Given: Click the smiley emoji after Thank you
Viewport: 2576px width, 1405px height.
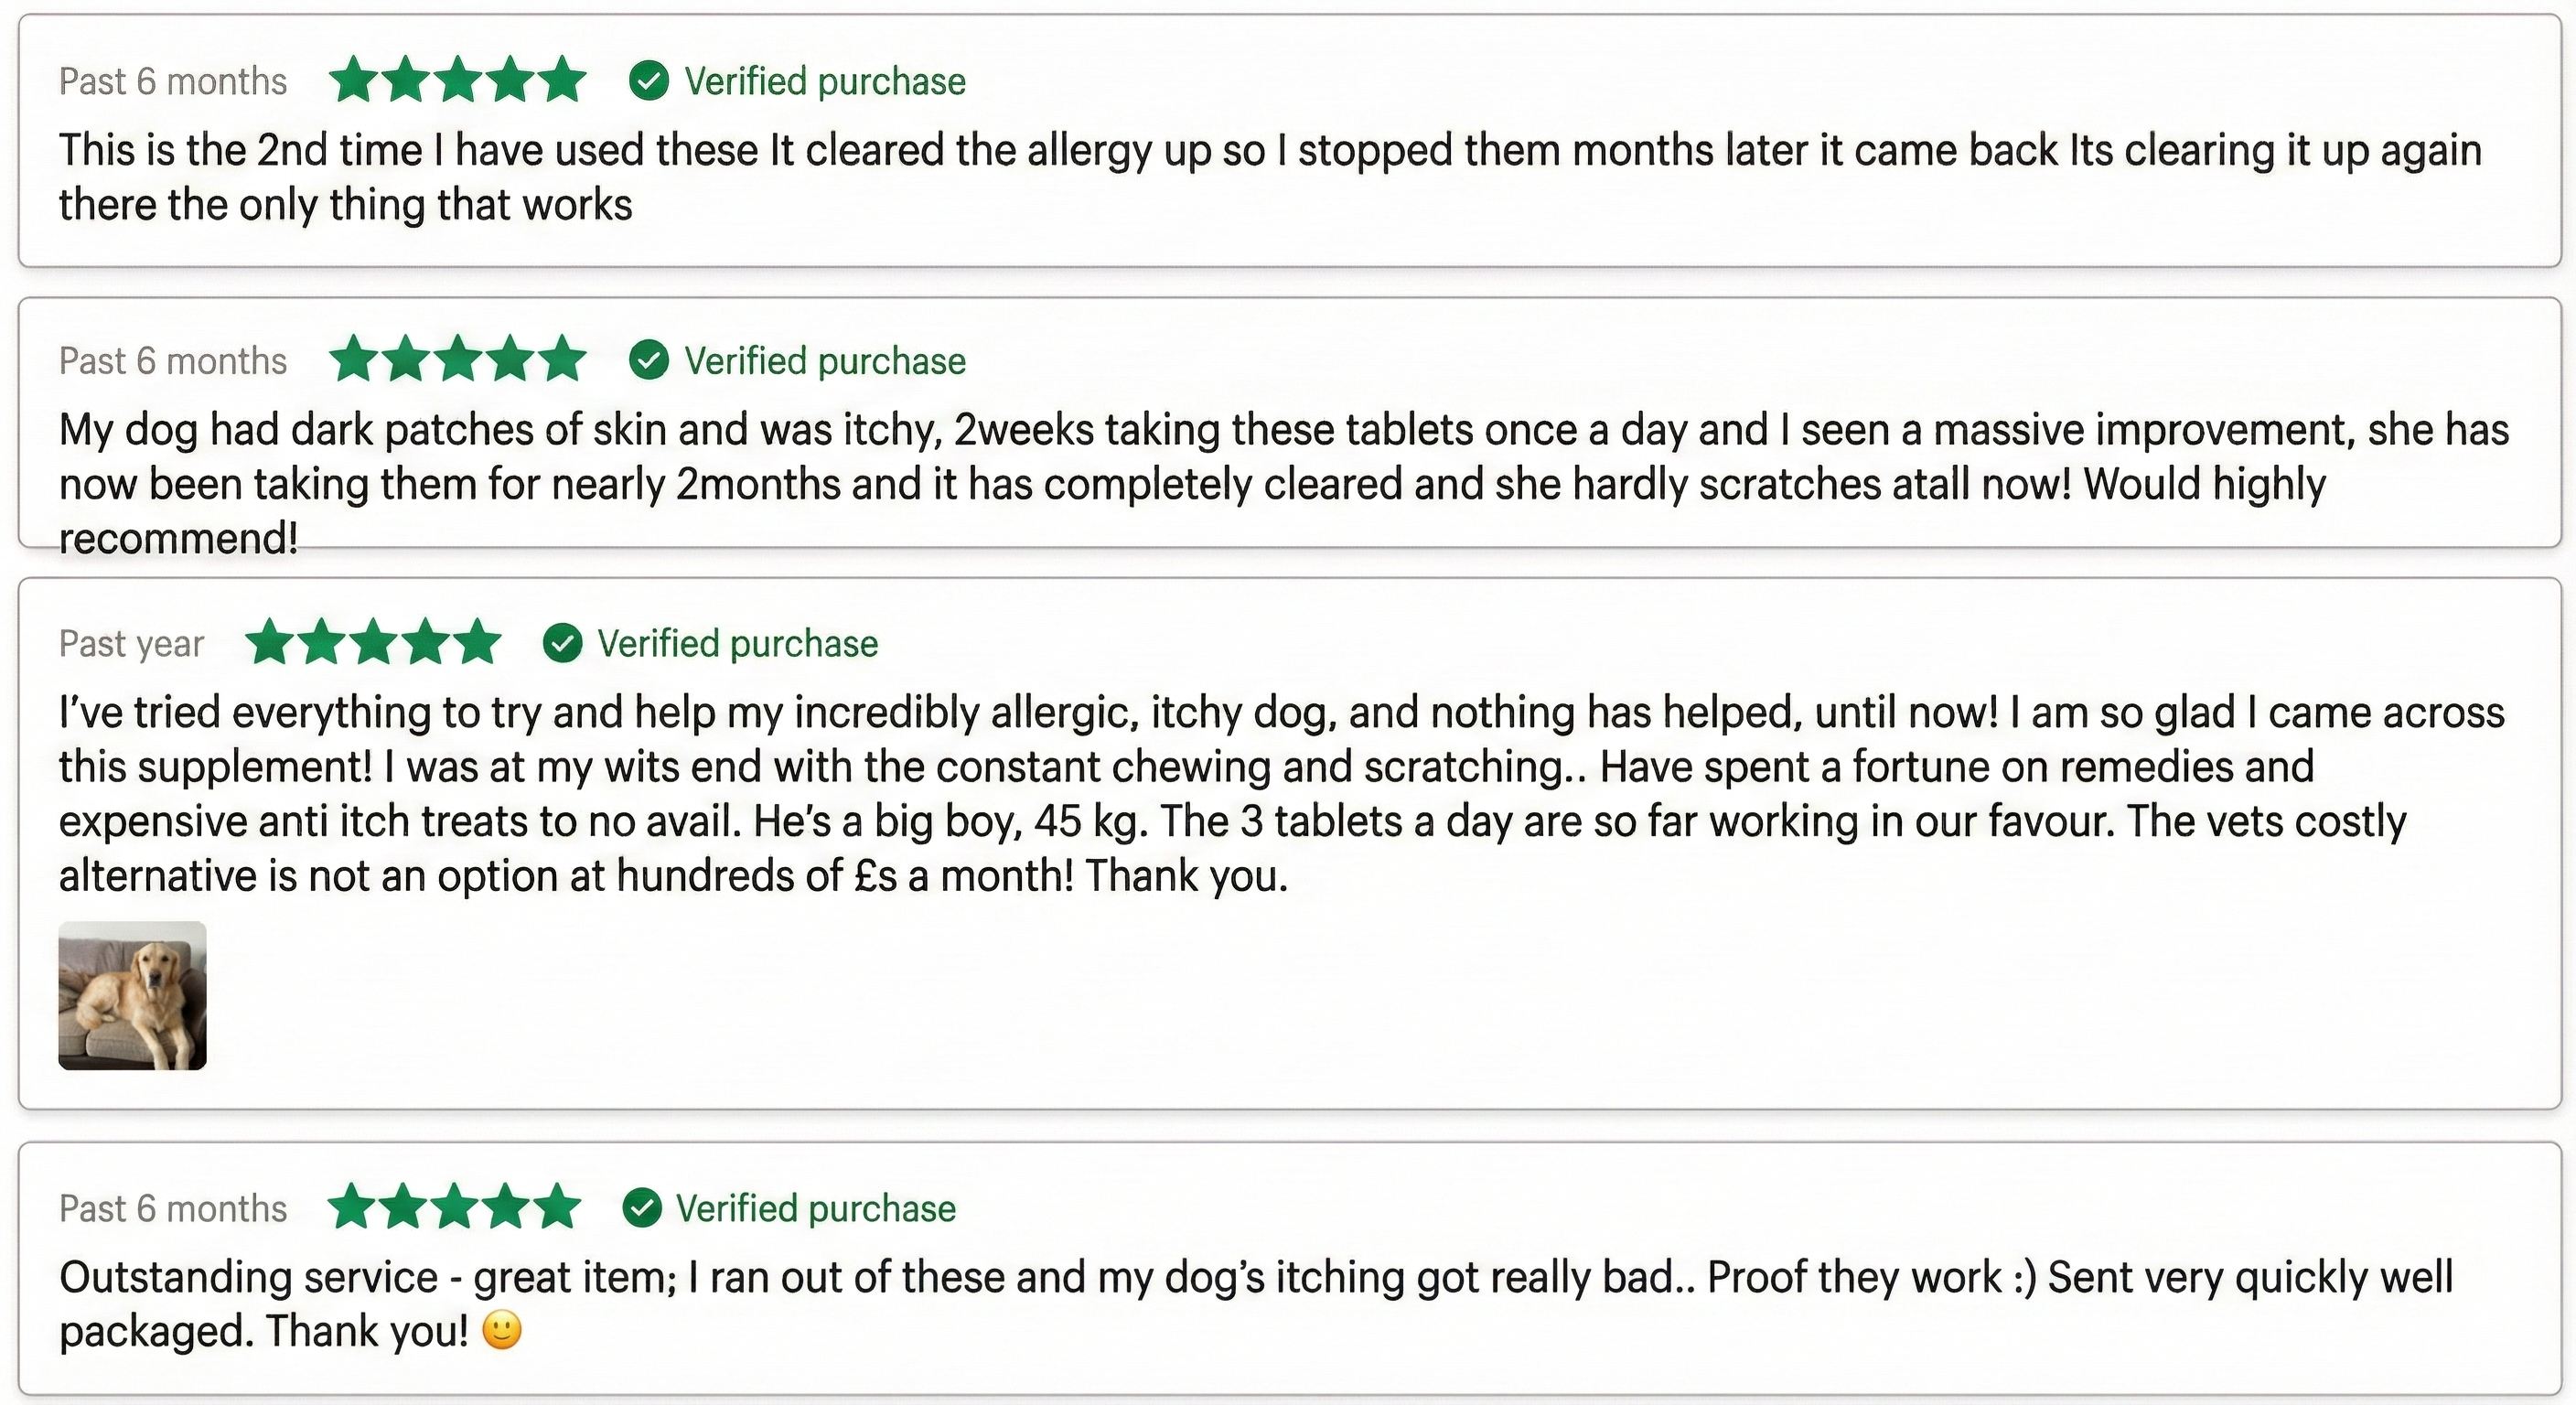Looking at the screenshot, I should coord(502,1331).
